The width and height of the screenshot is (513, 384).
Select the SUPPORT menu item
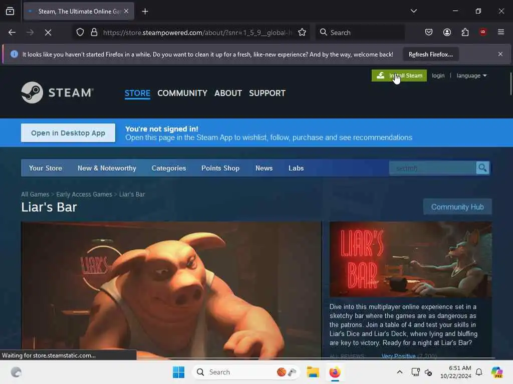tap(267, 93)
